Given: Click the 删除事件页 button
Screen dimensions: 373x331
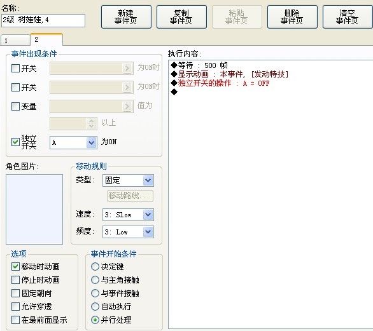Looking at the screenshot, I should [292, 17].
